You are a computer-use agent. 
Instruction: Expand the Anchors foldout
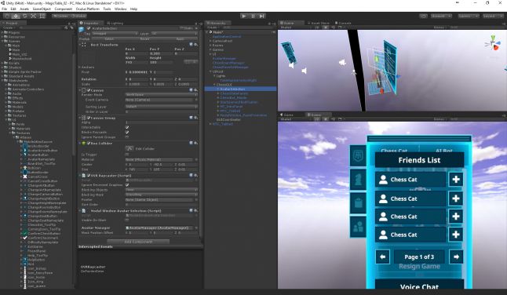pyautogui.click(x=80, y=67)
